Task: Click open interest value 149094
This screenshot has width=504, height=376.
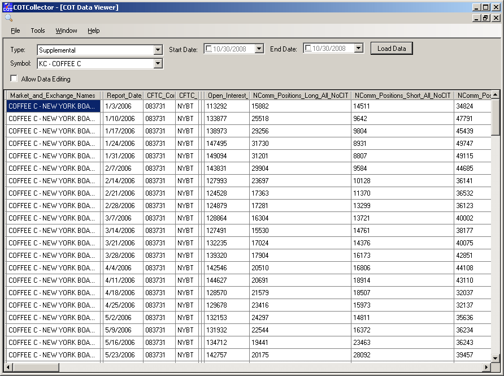Action: coord(227,156)
